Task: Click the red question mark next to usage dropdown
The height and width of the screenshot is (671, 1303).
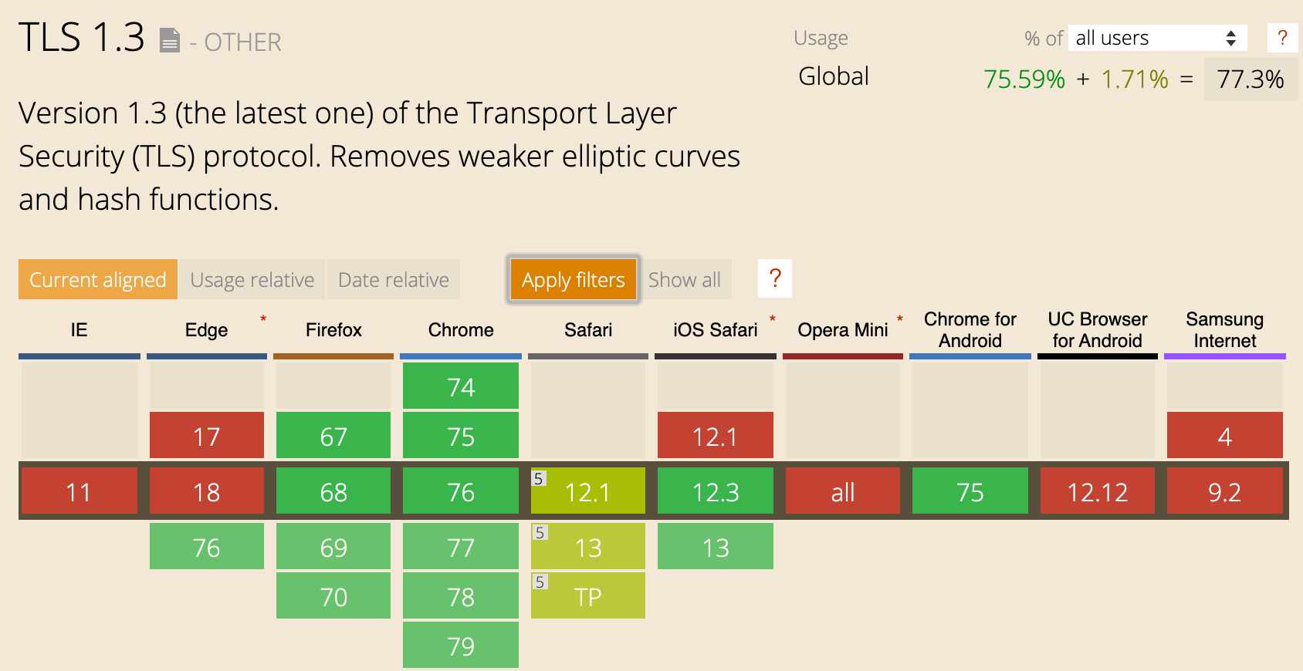Action: tap(1282, 38)
